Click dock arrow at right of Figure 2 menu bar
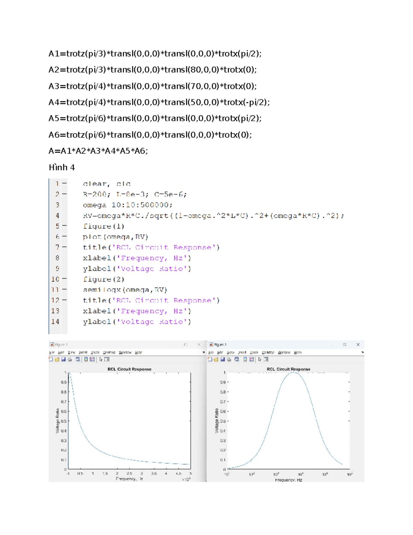The height and width of the screenshot is (535, 413). [362, 352]
